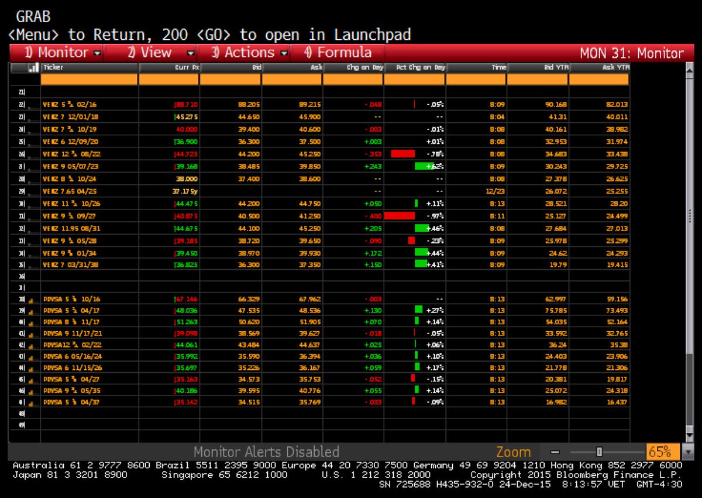Expand the View menu arrow

click(x=190, y=53)
